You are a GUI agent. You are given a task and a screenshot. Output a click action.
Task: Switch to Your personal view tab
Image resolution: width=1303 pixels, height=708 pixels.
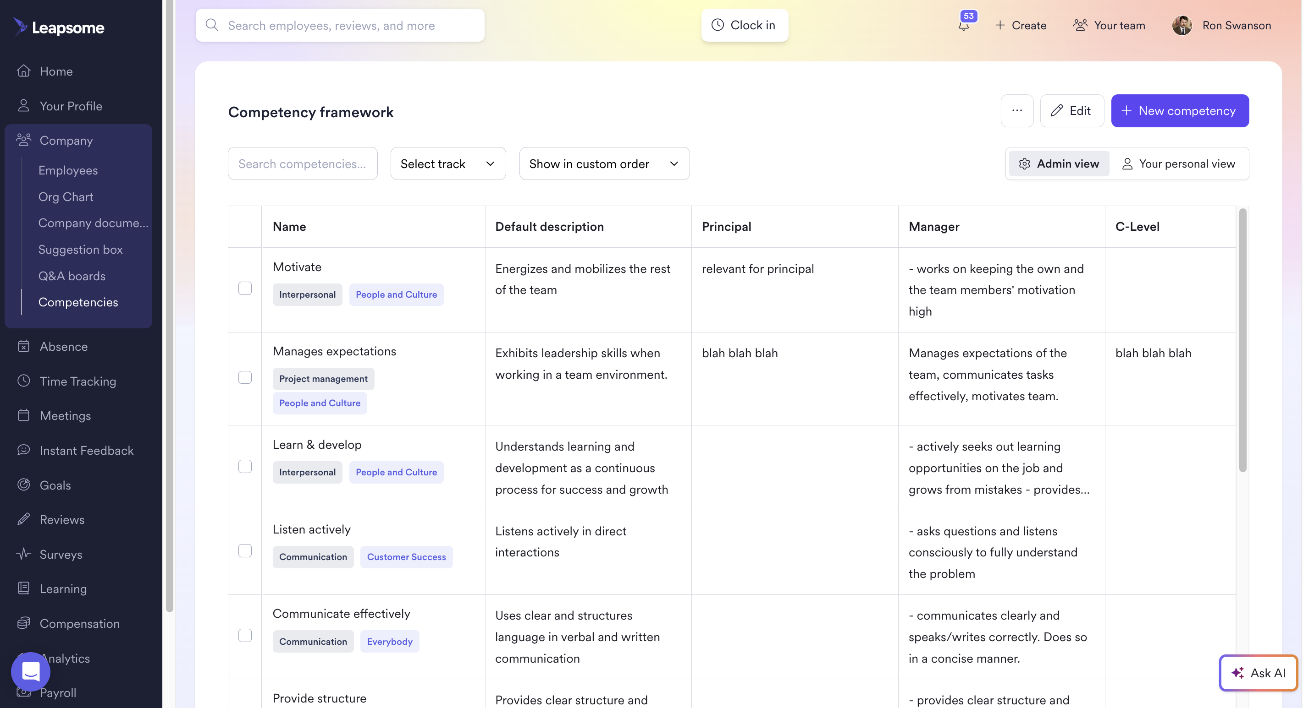[x=1179, y=164]
